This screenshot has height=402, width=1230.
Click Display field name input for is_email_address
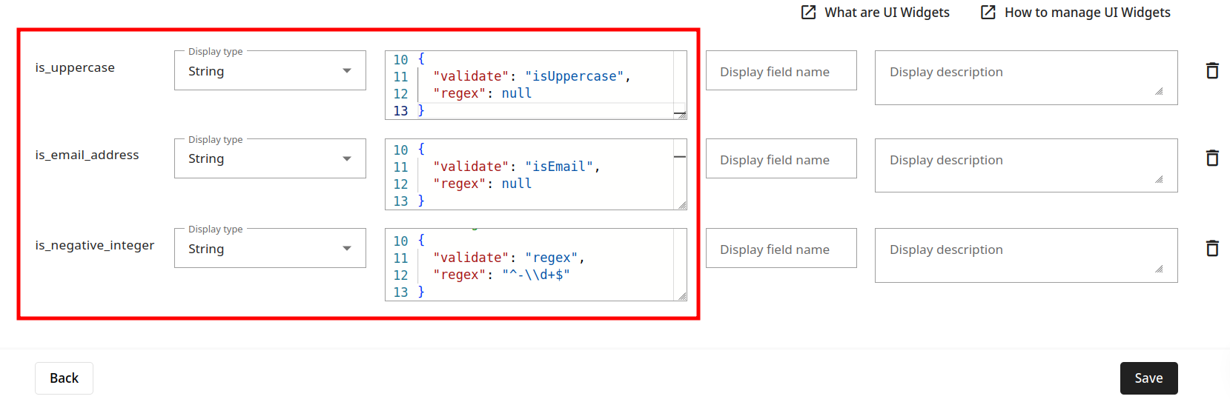[x=781, y=159]
